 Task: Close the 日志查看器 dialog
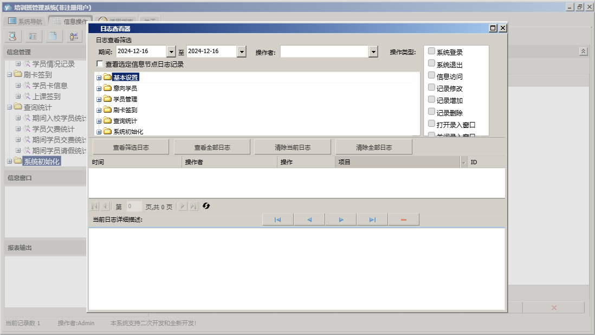[x=503, y=28]
